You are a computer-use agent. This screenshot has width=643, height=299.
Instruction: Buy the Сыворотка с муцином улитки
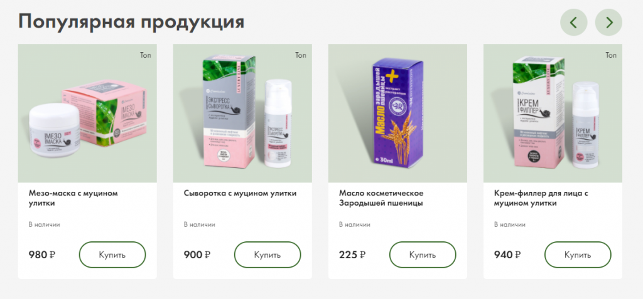267,254
